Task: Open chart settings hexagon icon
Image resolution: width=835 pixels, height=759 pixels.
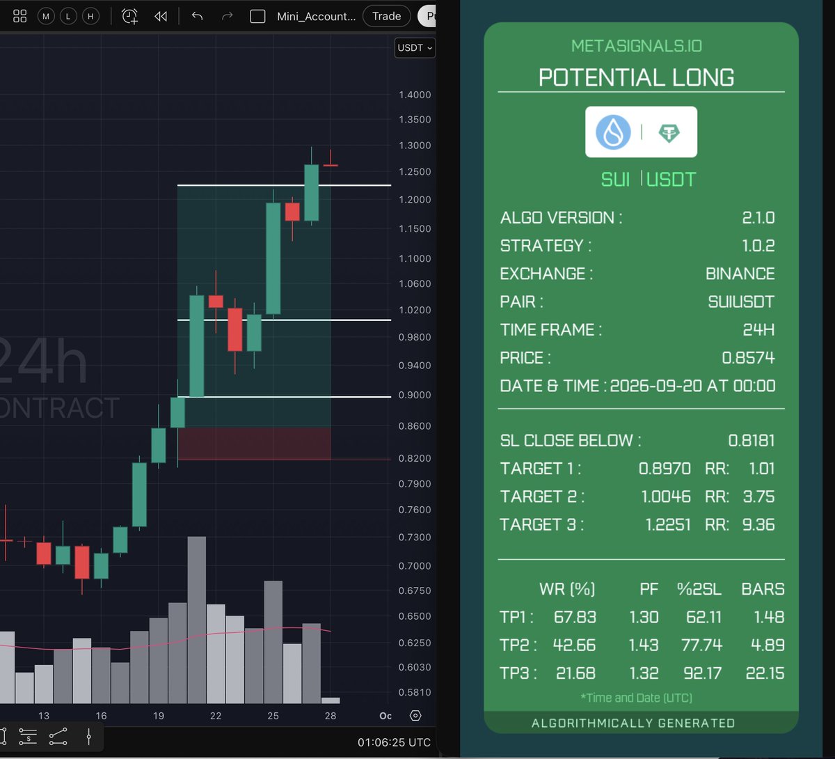Action: [x=415, y=716]
